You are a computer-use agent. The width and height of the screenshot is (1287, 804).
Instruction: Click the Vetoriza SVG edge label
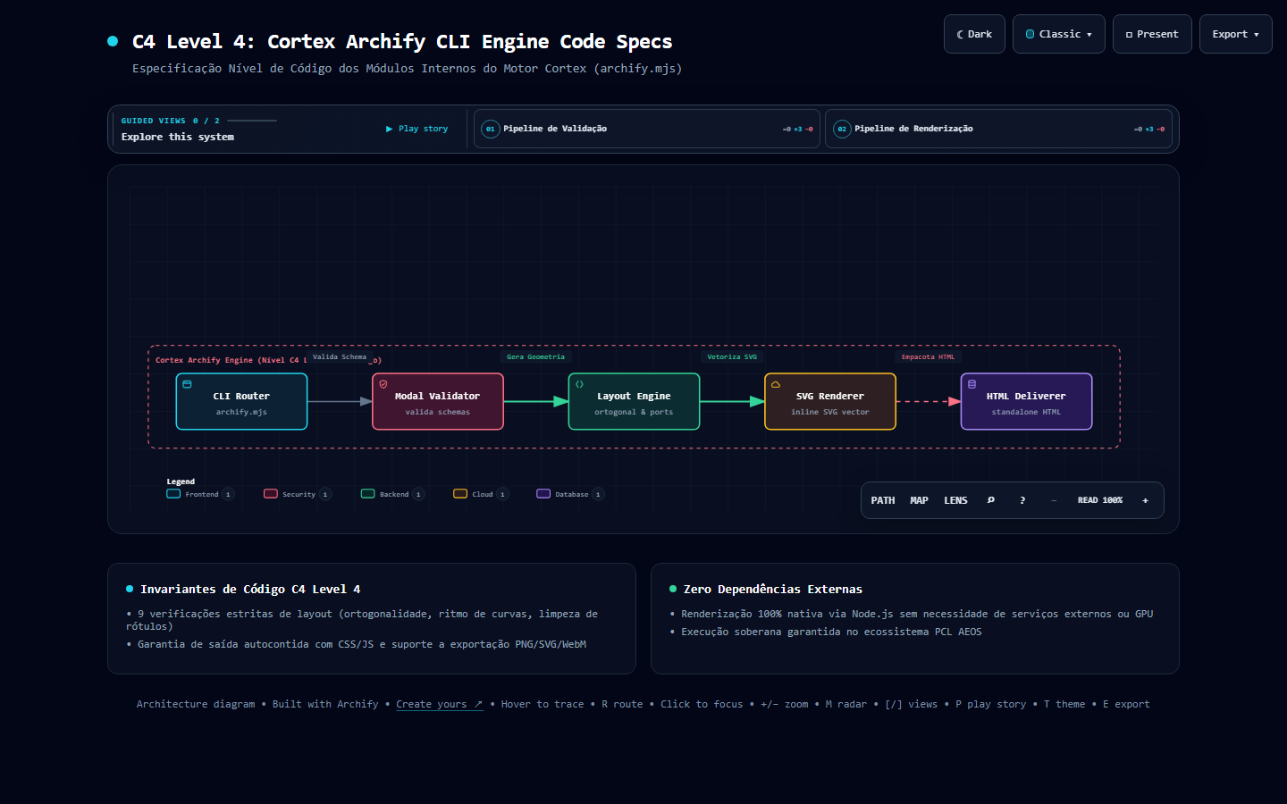(732, 356)
